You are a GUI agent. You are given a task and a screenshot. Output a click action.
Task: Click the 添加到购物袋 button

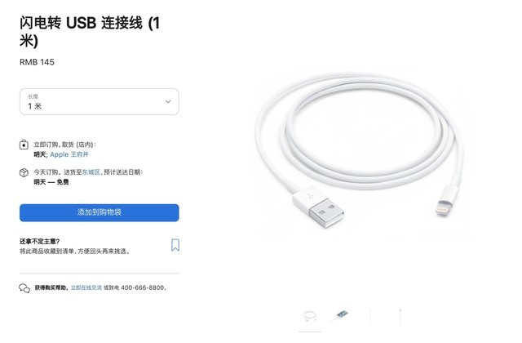pos(100,212)
